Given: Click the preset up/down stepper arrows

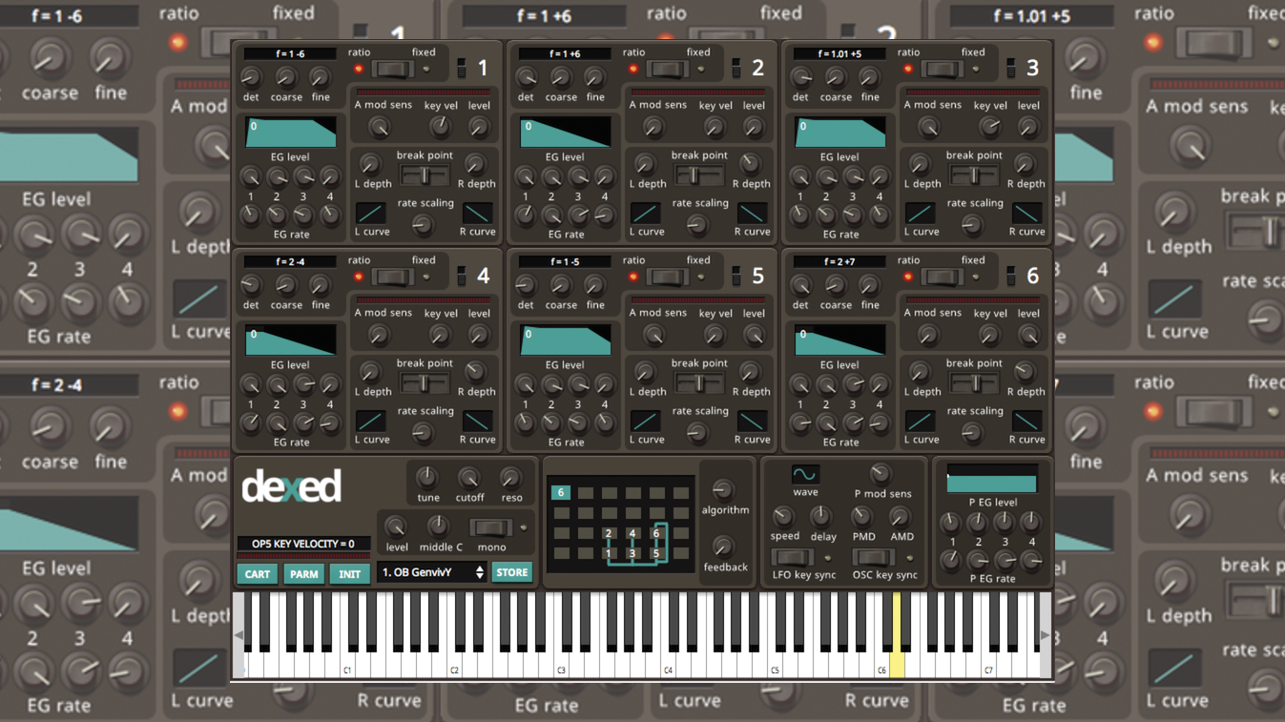Looking at the screenshot, I should coord(480,572).
